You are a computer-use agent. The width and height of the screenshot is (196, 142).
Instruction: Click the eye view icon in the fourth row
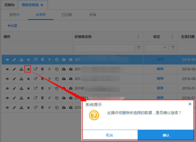7,88
